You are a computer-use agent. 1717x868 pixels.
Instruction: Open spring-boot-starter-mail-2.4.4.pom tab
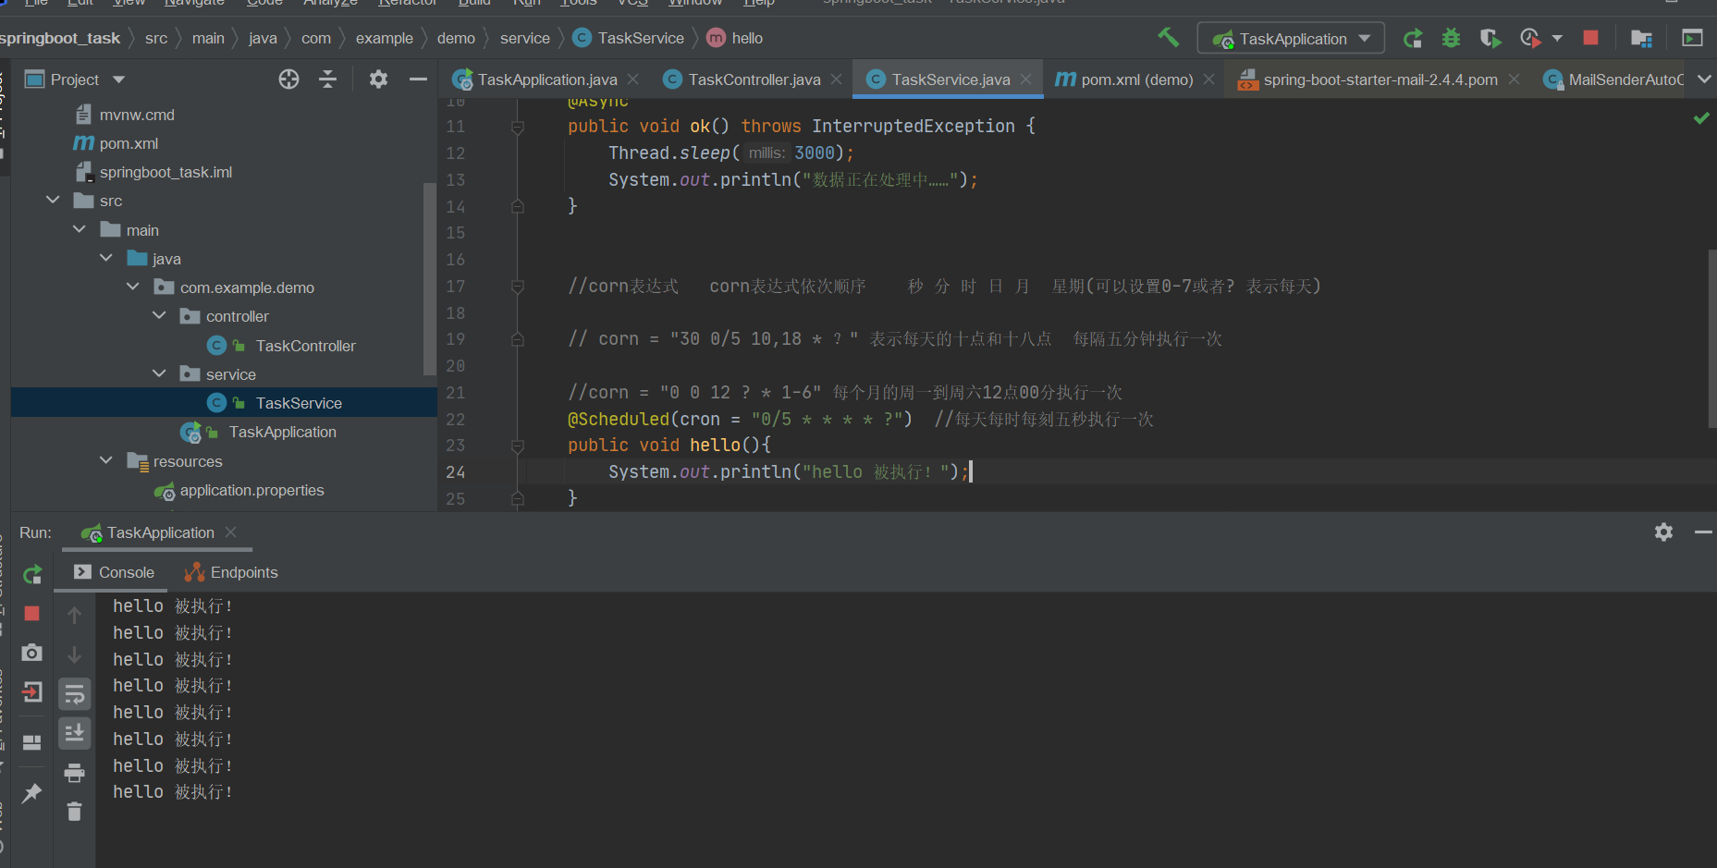point(1380,79)
